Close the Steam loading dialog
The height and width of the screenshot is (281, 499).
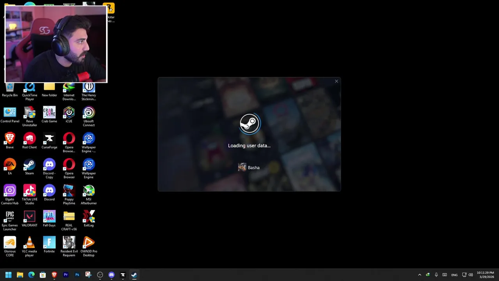pos(336,81)
